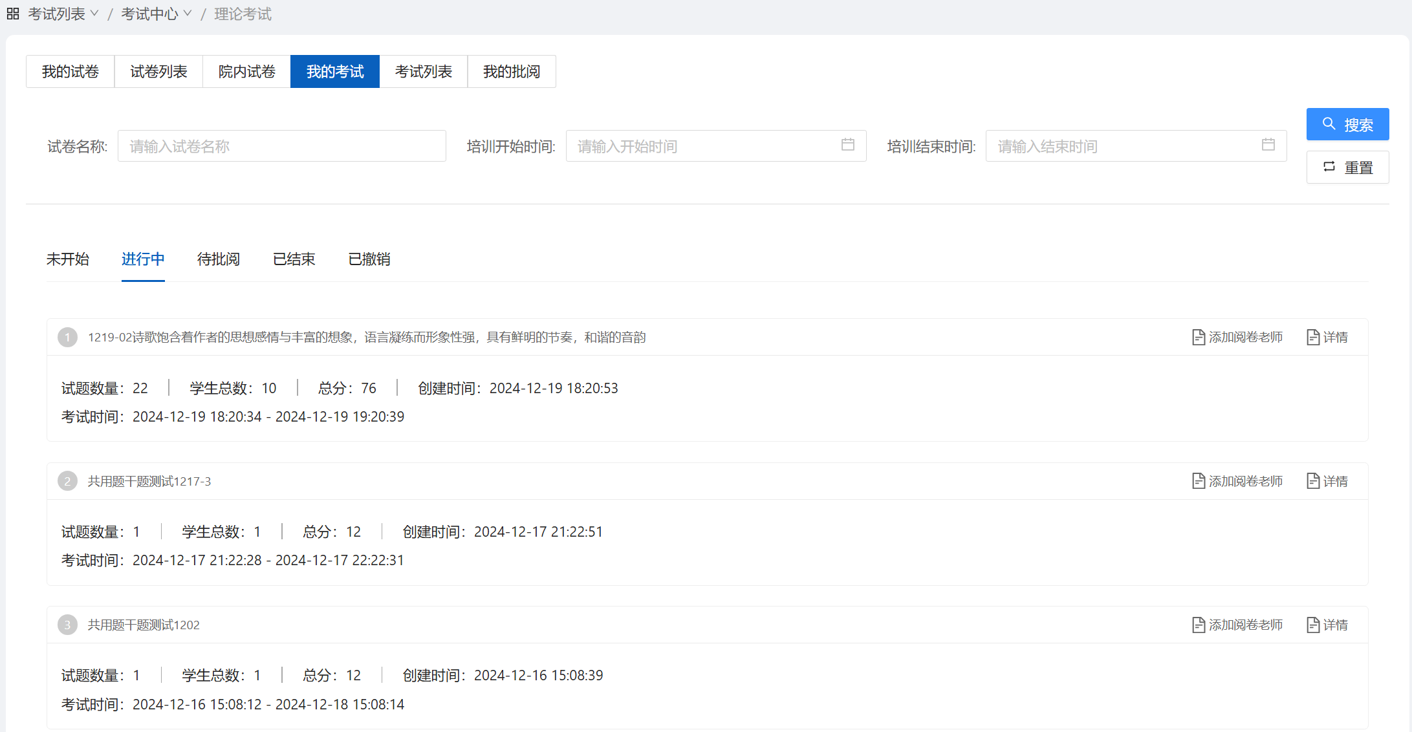Focus the 试卷名称 input field
This screenshot has width=1412, height=732.
coord(281,146)
